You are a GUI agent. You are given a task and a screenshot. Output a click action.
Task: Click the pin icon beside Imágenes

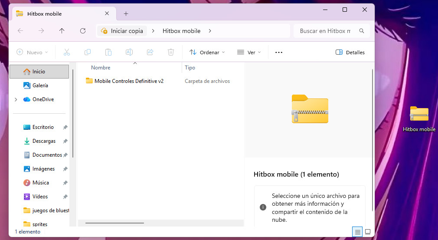click(65, 169)
